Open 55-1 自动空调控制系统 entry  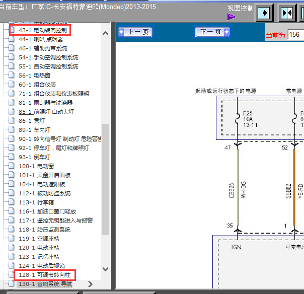(x=48, y=66)
